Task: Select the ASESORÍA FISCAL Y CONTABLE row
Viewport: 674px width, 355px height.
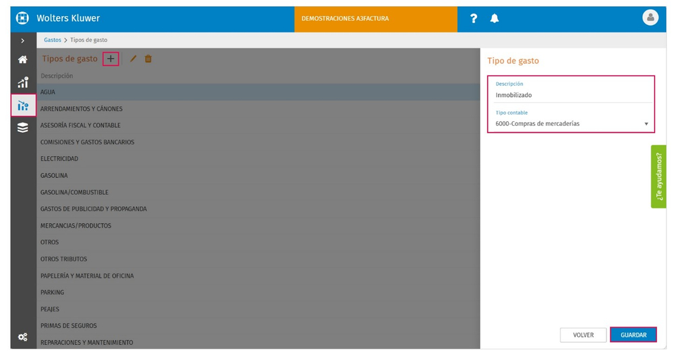Action: pos(258,125)
